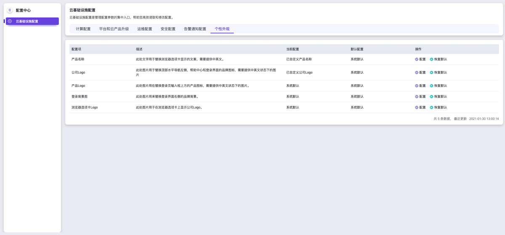Click the 配置 icon for 产品名称
The image size is (505, 235).
(x=417, y=59)
